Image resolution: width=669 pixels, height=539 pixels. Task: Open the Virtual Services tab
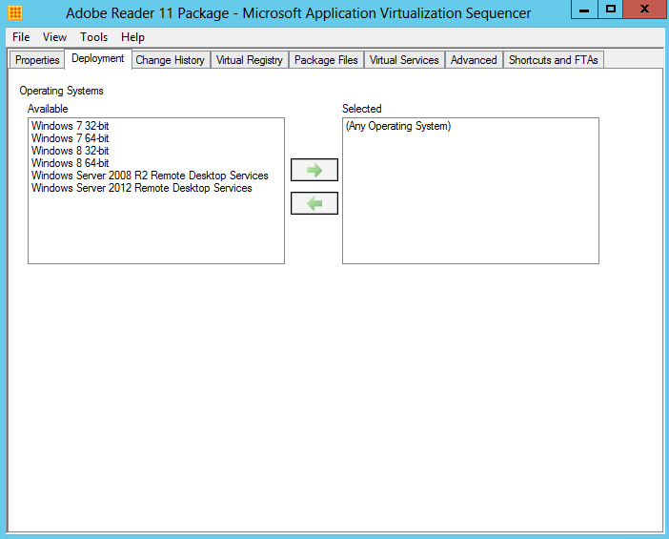point(404,60)
